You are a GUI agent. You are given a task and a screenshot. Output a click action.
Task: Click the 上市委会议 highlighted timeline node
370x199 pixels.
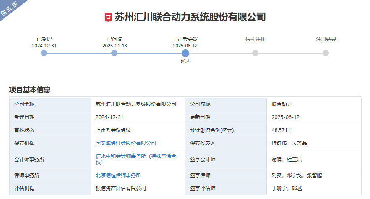(185, 53)
